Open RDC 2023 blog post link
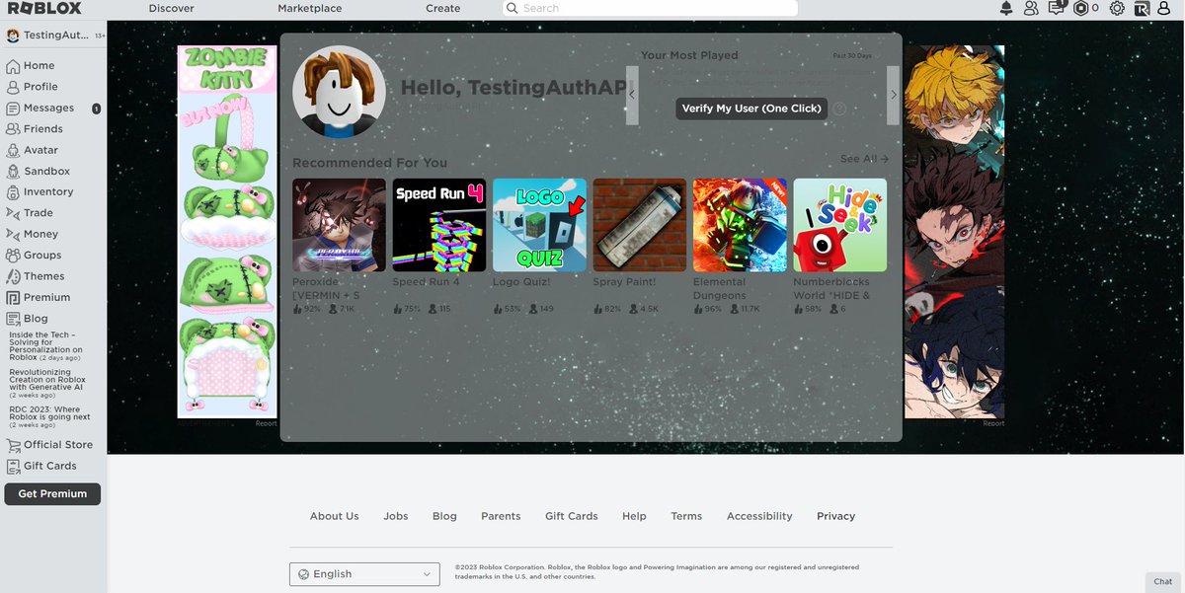 pos(50,416)
